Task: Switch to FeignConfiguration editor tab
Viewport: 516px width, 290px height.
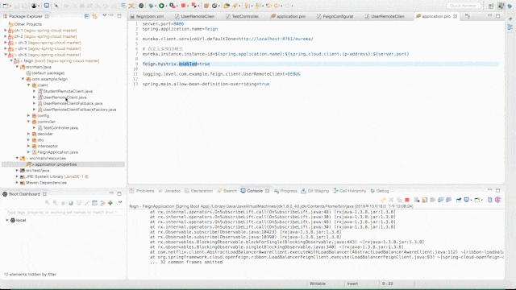Action: (x=335, y=16)
